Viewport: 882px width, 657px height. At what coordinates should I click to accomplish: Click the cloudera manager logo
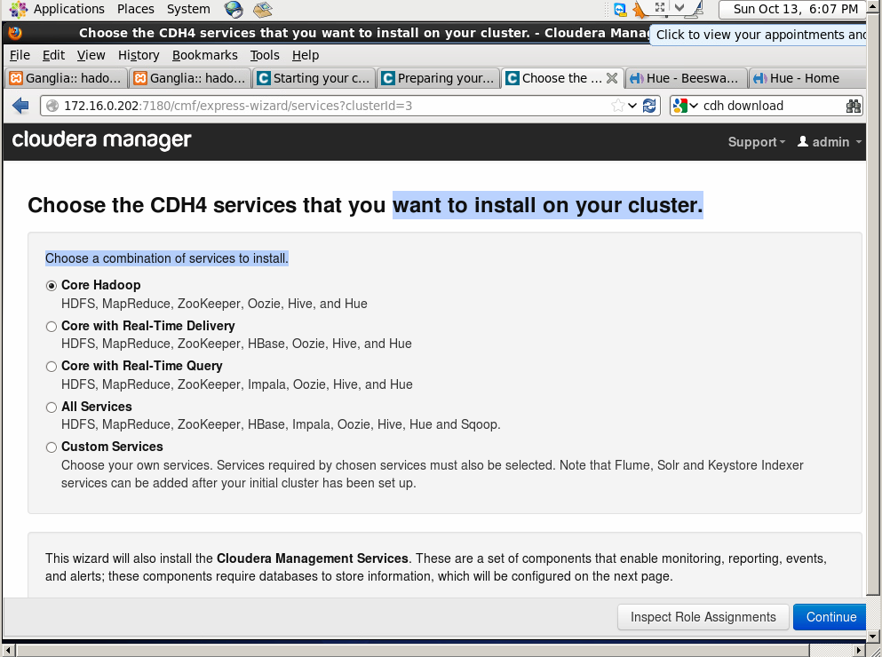tap(102, 140)
